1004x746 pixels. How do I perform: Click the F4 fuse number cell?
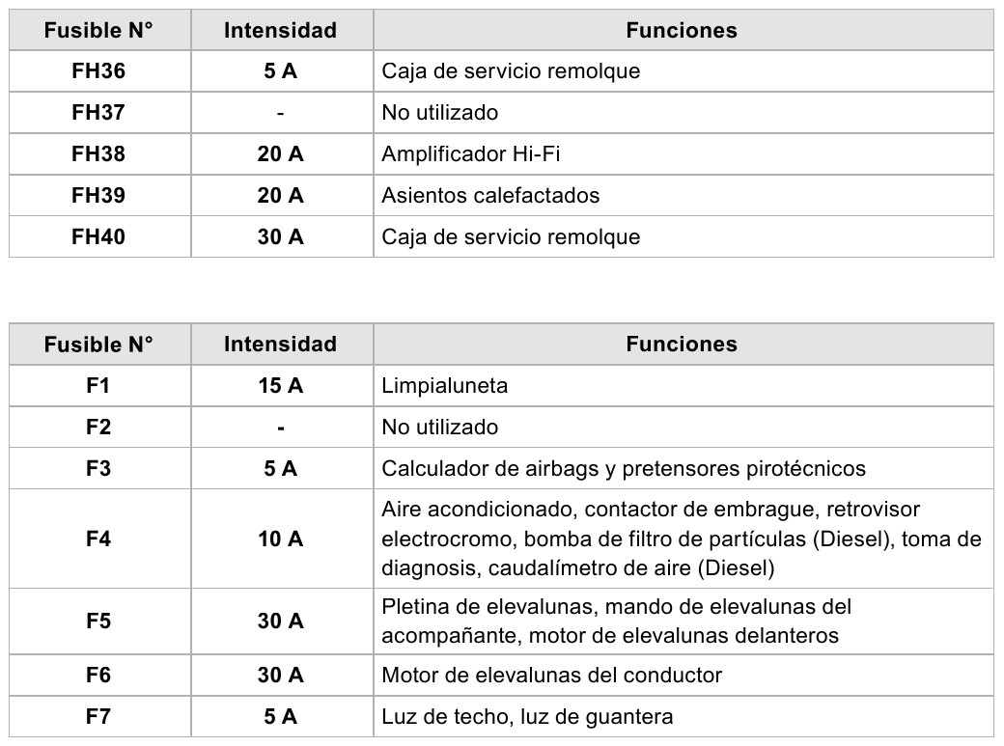pyautogui.click(x=98, y=539)
